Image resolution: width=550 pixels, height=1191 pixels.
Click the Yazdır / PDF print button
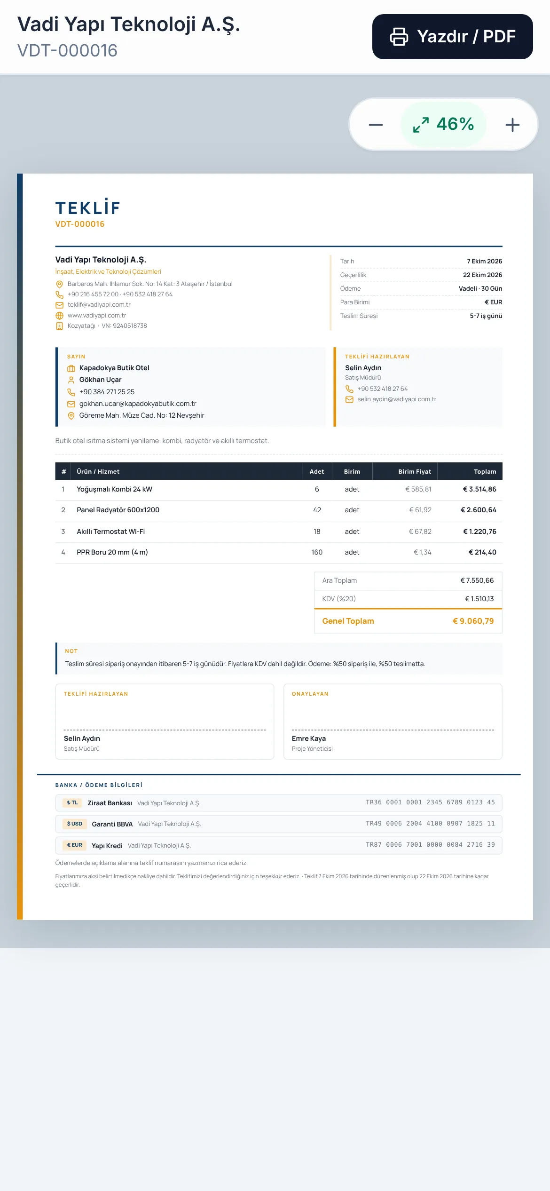coord(452,37)
